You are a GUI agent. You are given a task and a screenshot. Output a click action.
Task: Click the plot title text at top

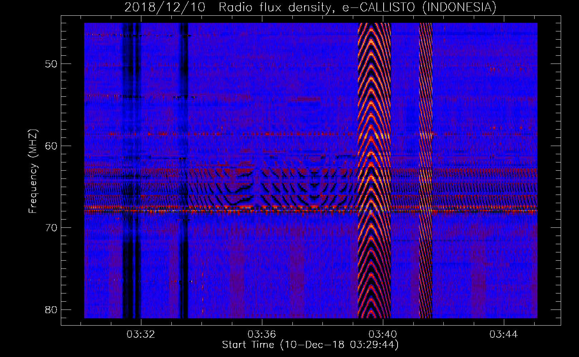[310, 7]
